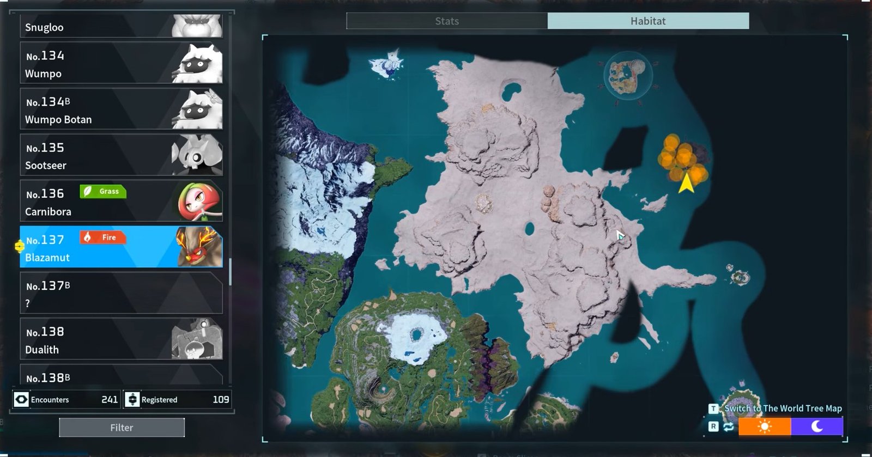
Task: Click the Wumpo silhouette thumbnail
Action: (x=197, y=64)
